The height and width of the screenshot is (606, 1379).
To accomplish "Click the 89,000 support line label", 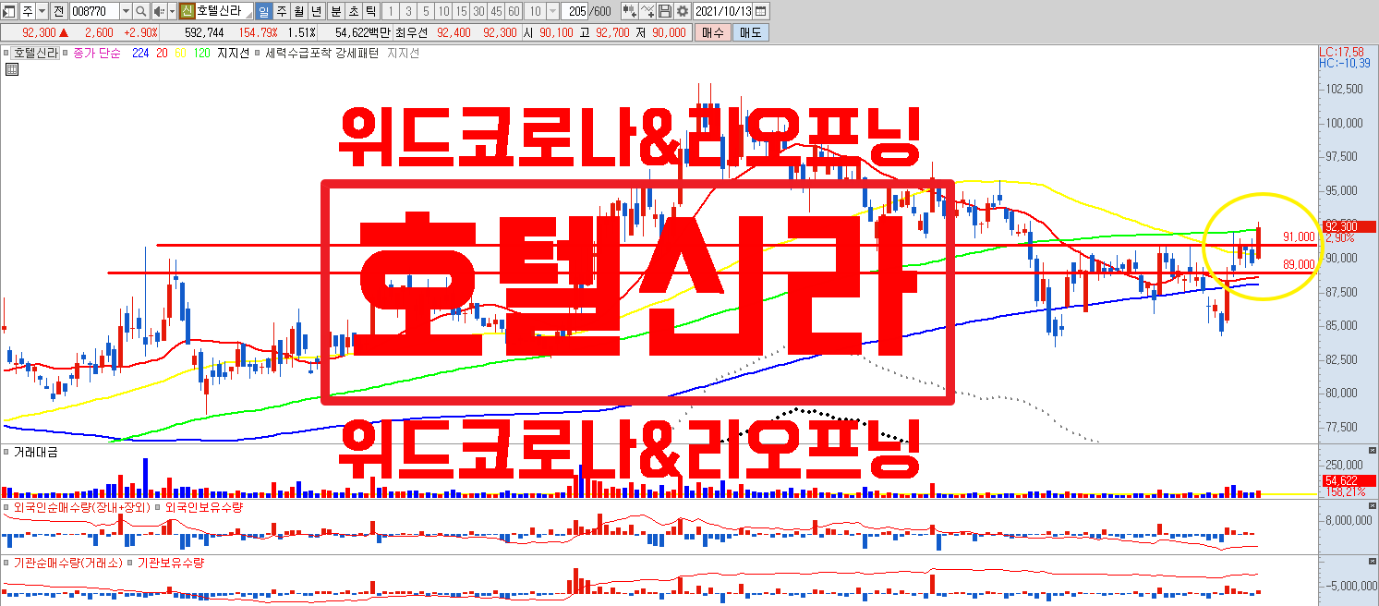I will tap(1298, 264).
